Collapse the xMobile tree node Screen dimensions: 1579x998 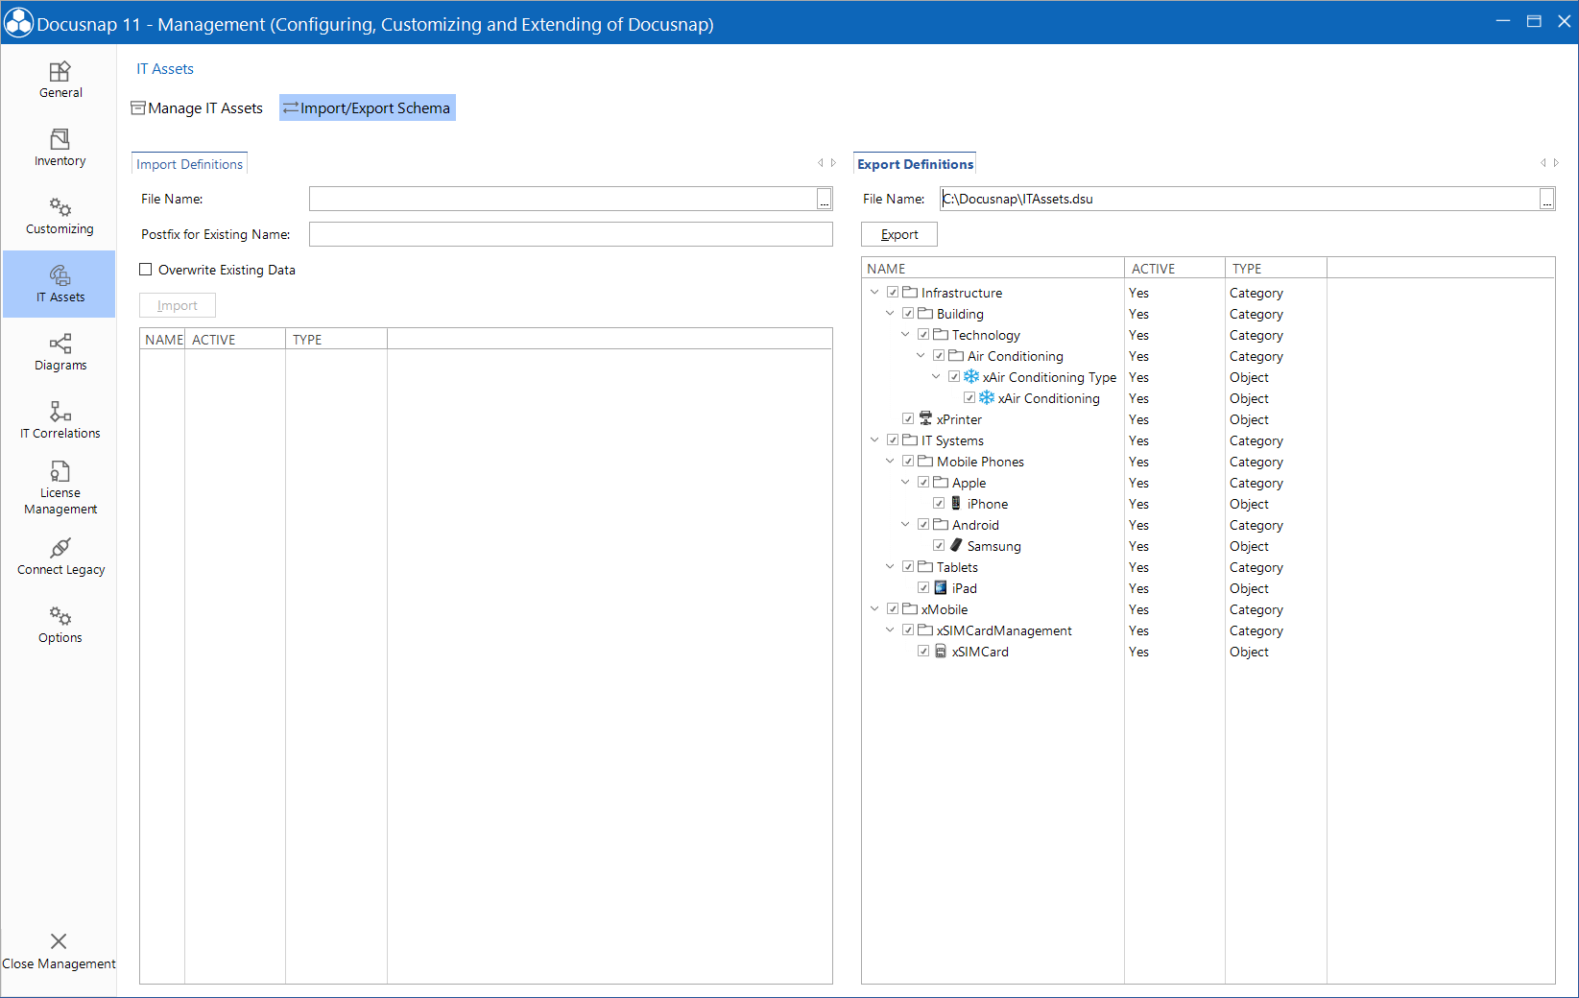874,608
